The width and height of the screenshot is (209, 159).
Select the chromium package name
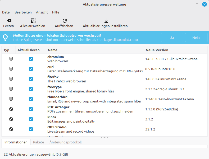point(56,57)
